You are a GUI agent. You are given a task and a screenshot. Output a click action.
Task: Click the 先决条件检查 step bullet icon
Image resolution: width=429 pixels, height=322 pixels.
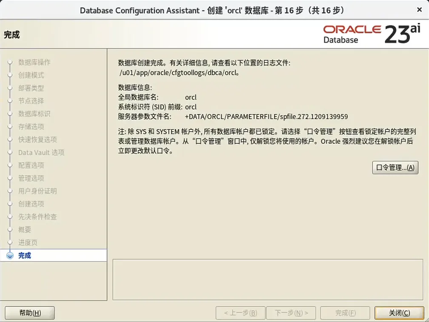click(x=10, y=217)
